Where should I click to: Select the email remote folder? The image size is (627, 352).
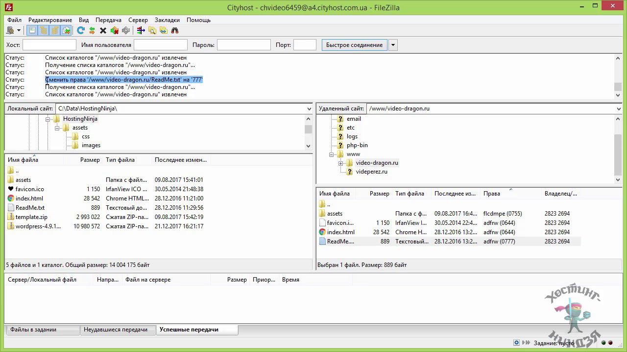(354, 119)
